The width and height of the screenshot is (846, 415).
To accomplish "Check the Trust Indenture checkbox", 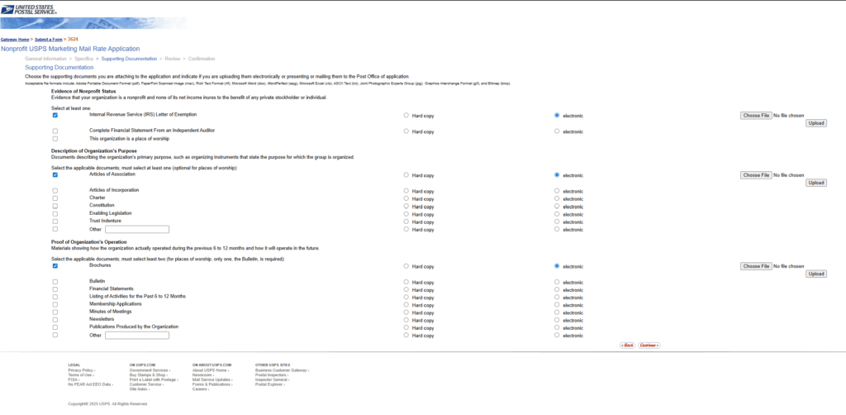I will (x=55, y=222).
